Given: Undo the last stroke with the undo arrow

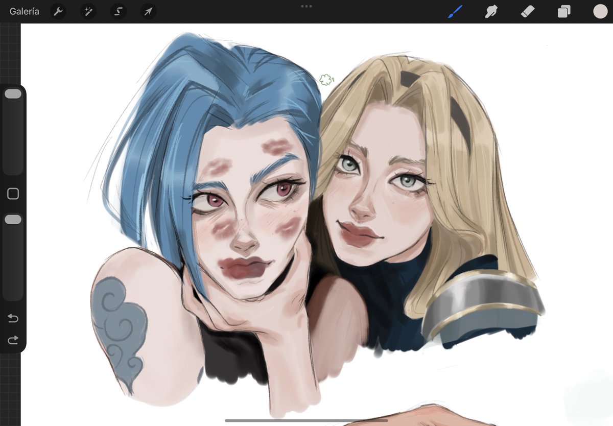Looking at the screenshot, I should (13, 319).
